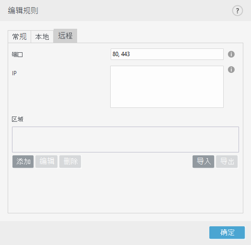Viewport: 251px width, 245px height.
Task: Show info tooltip for the 端口 field
Action: pyautogui.click(x=231, y=54)
